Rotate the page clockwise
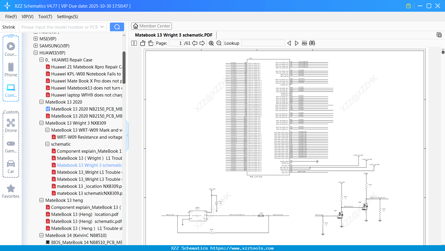The width and height of the screenshot is (445, 251). coord(151,43)
